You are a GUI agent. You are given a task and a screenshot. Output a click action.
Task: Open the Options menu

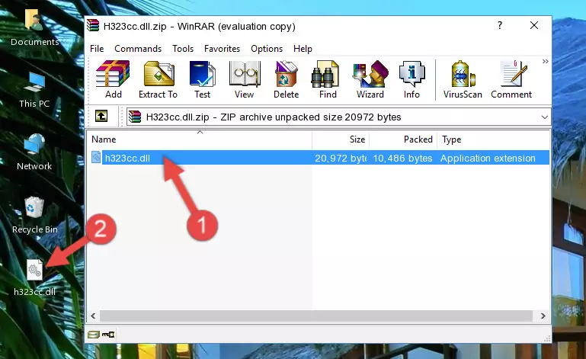tap(267, 49)
